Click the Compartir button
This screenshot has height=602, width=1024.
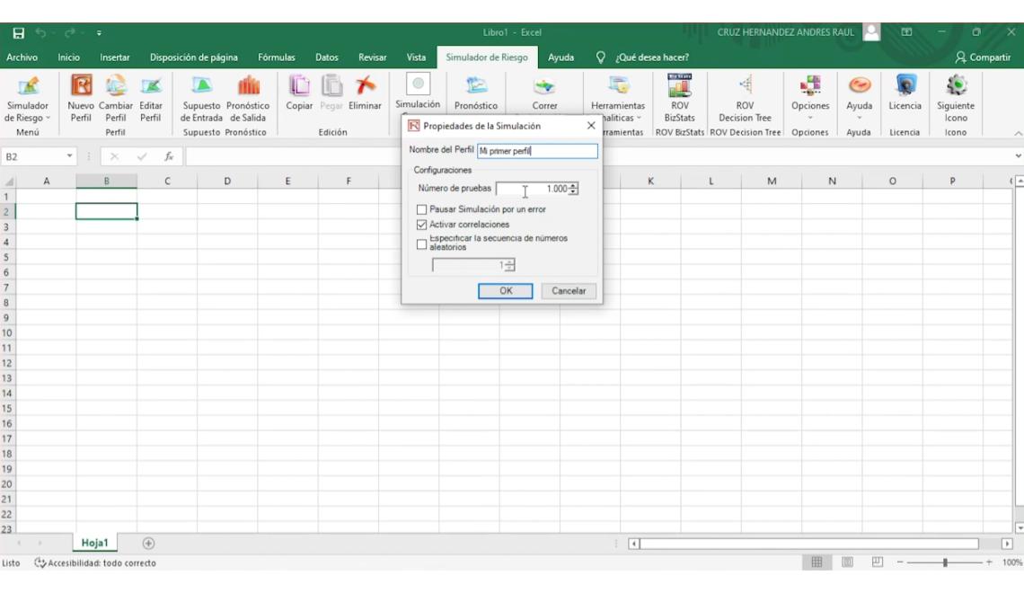983,58
